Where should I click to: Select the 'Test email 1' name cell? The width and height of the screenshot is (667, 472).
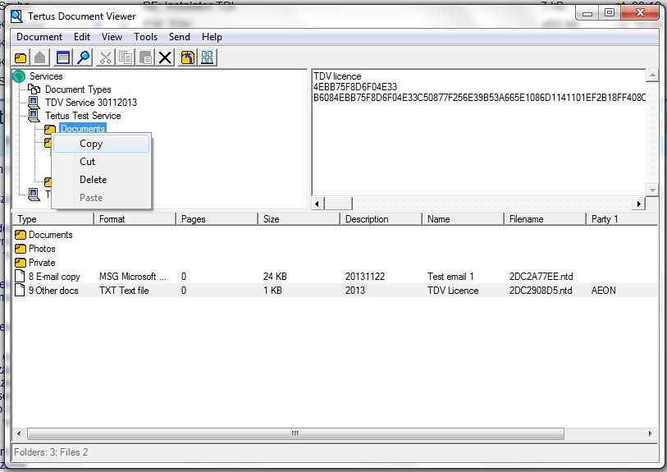coord(450,276)
